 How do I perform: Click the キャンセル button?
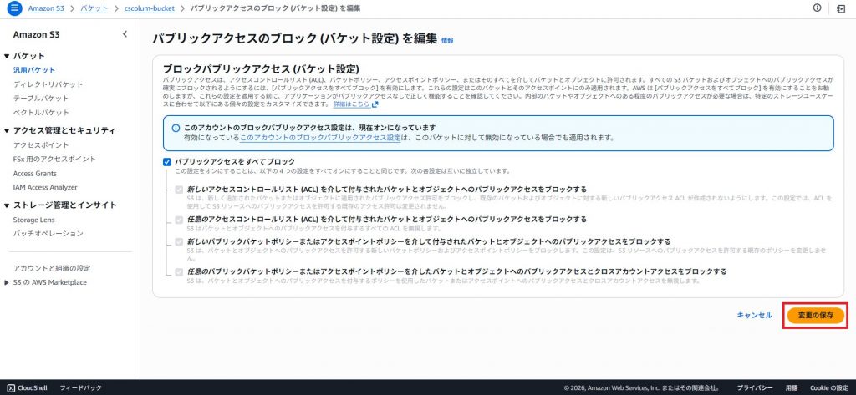[754, 315]
